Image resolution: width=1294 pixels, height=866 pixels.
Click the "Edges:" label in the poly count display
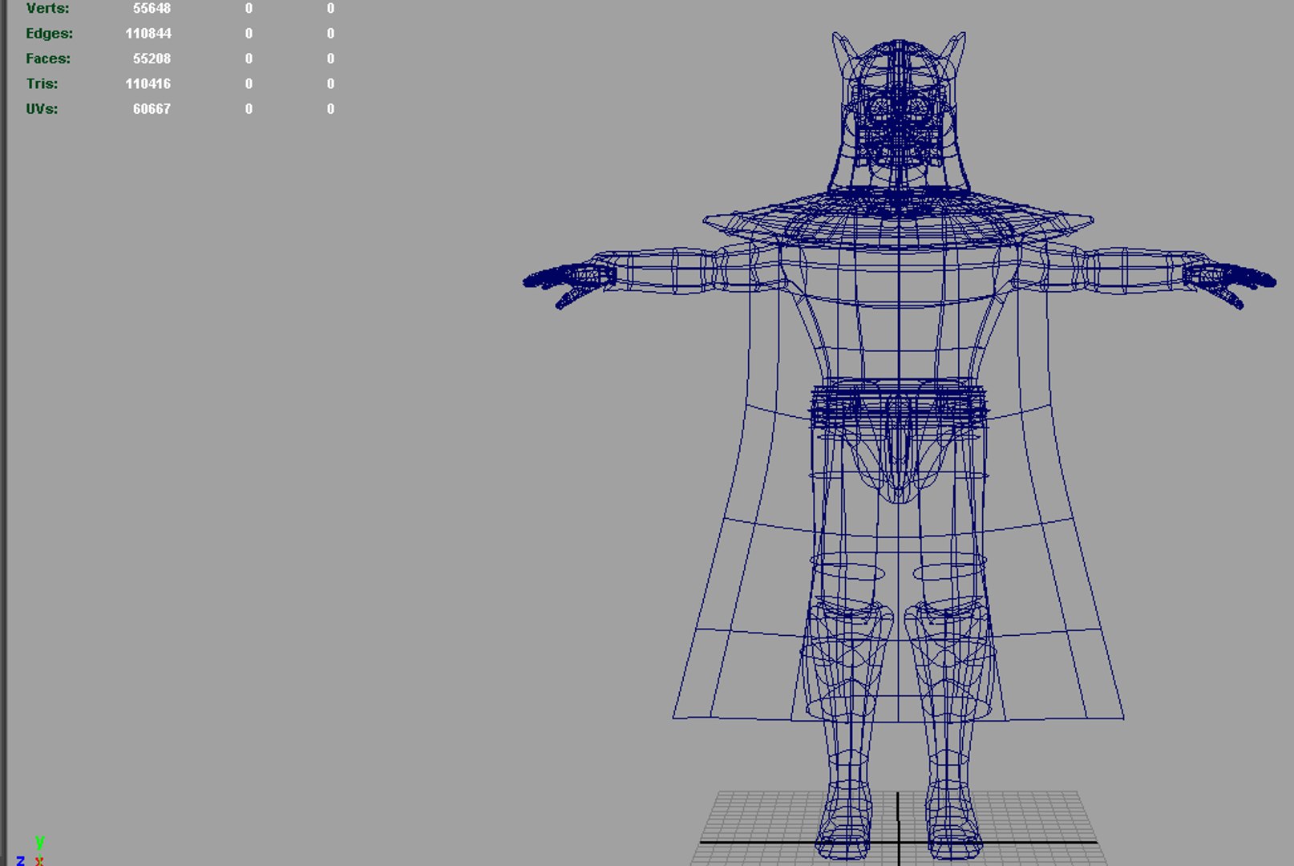tap(49, 33)
